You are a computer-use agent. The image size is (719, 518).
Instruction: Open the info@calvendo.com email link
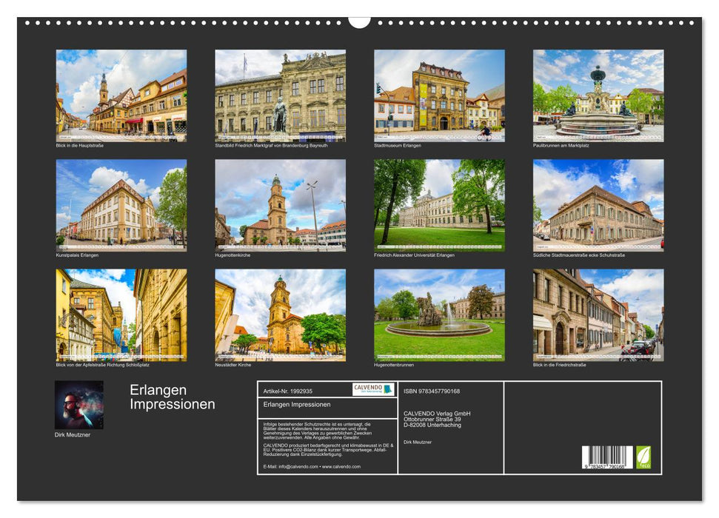coord(296,466)
